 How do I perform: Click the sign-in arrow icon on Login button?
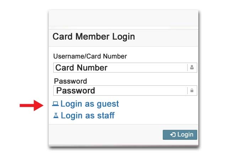click(173, 135)
